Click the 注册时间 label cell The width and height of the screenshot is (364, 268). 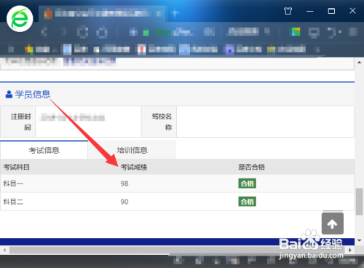(18, 122)
